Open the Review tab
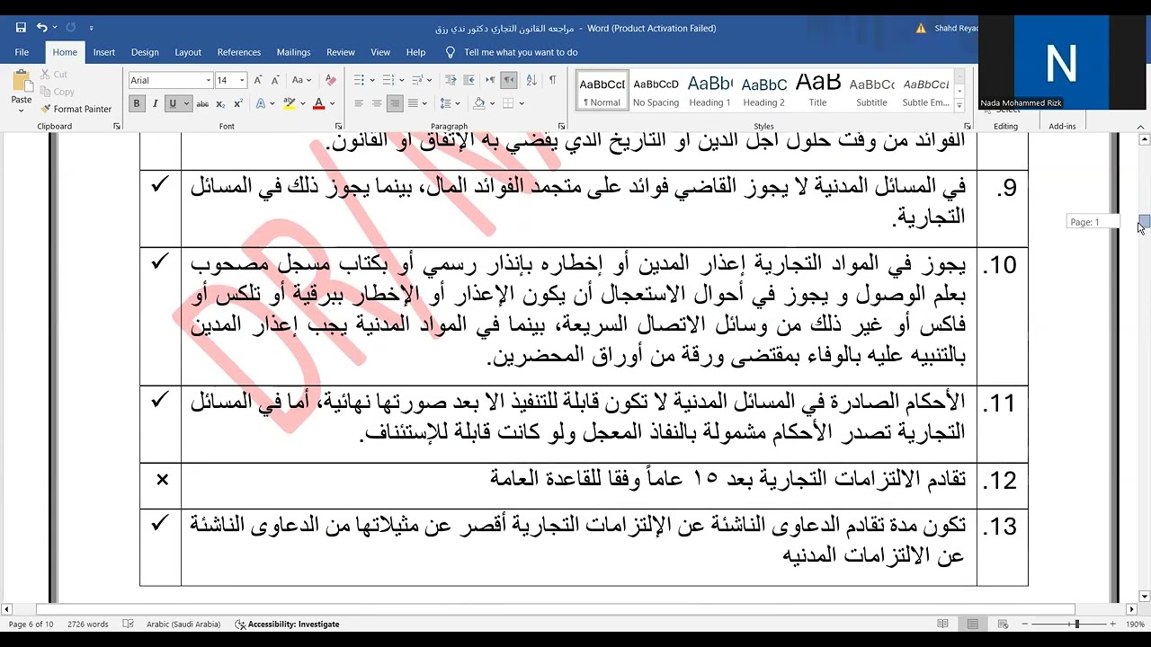1151x647 pixels. (x=341, y=52)
